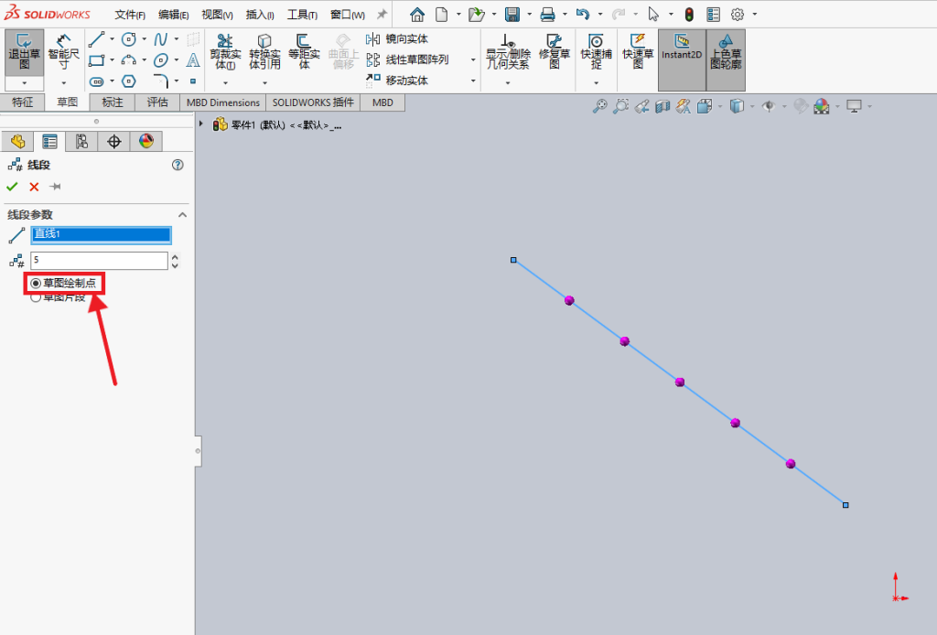
Task: Open the dropdown arrow under 剪裁实体
Action: coord(225,83)
